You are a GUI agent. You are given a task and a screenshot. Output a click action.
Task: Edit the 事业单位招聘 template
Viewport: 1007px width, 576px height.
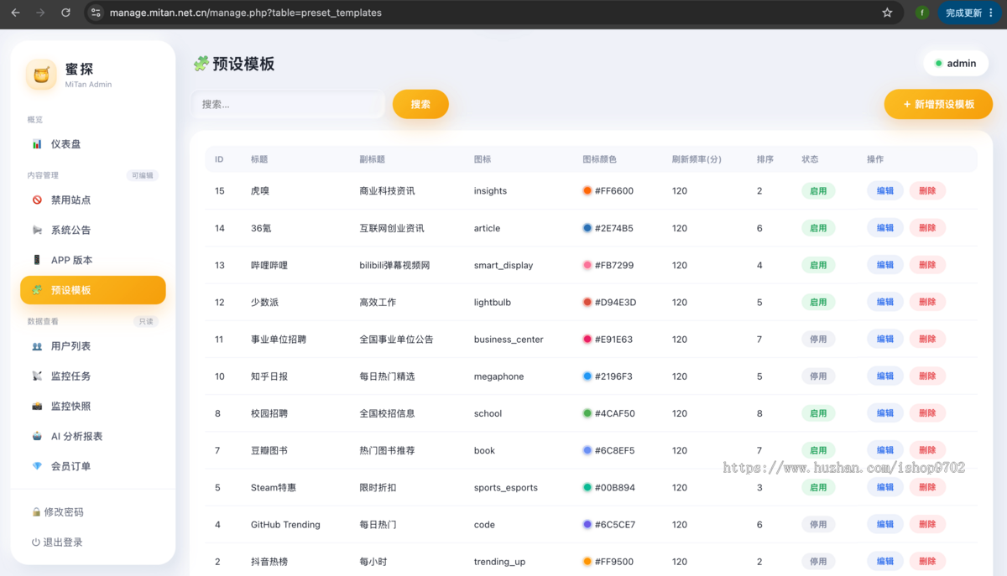point(885,340)
